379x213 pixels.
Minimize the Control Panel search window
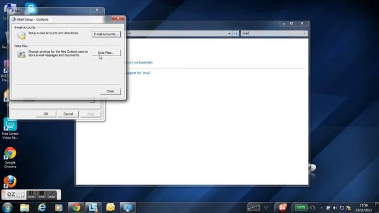(284, 24)
